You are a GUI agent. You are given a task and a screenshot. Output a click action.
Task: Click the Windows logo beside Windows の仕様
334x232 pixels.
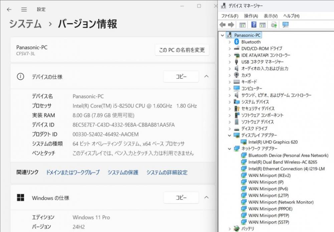20,198
